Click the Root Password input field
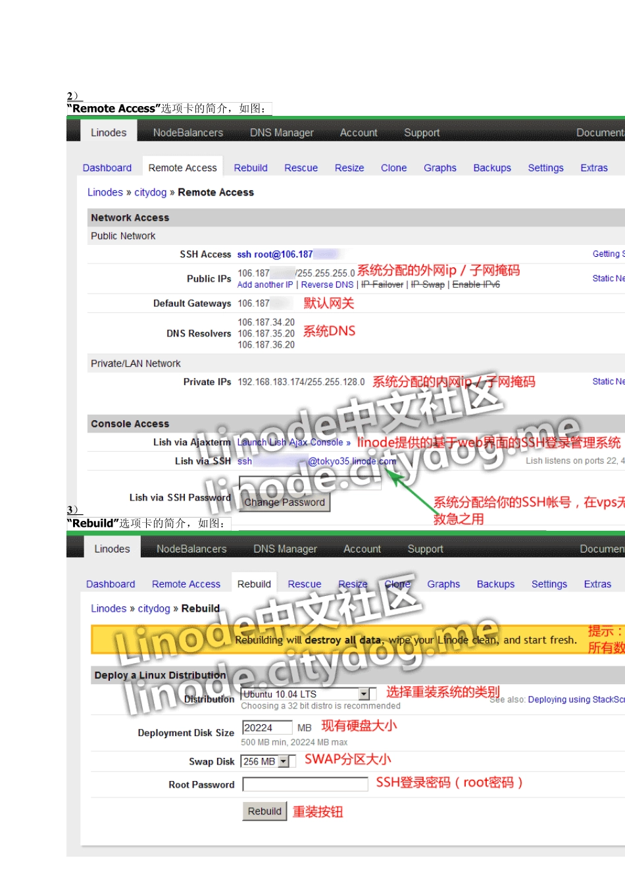This screenshot has width=625, height=885. [305, 784]
